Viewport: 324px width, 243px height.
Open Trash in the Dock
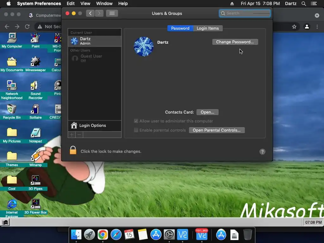[247, 235]
